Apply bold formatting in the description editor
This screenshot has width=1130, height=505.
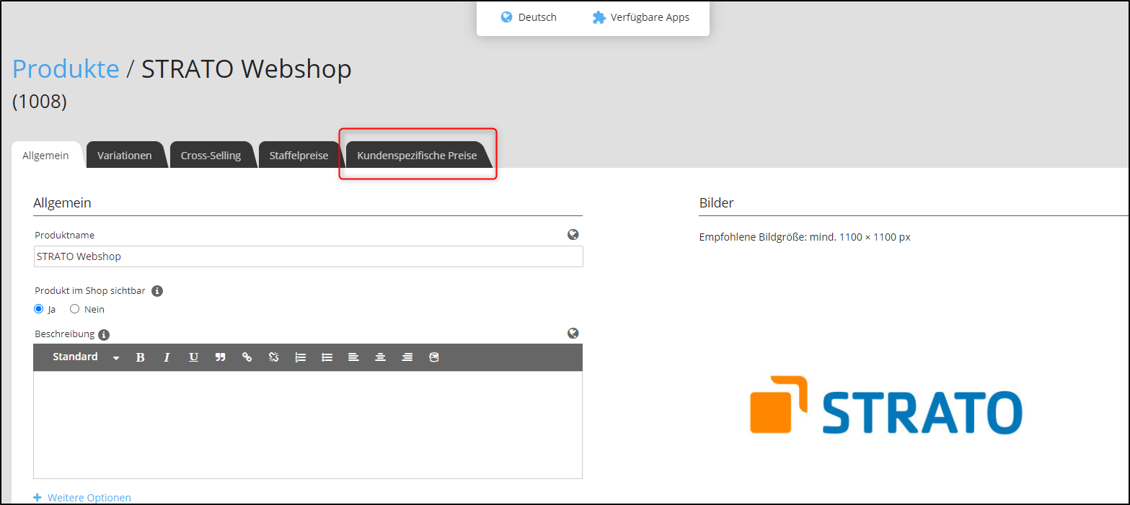(x=141, y=357)
